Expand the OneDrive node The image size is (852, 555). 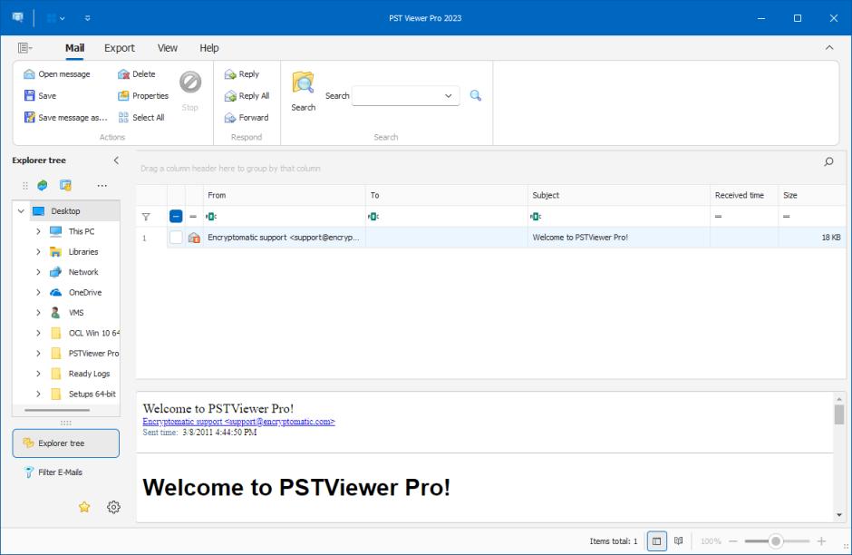coord(38,292)
